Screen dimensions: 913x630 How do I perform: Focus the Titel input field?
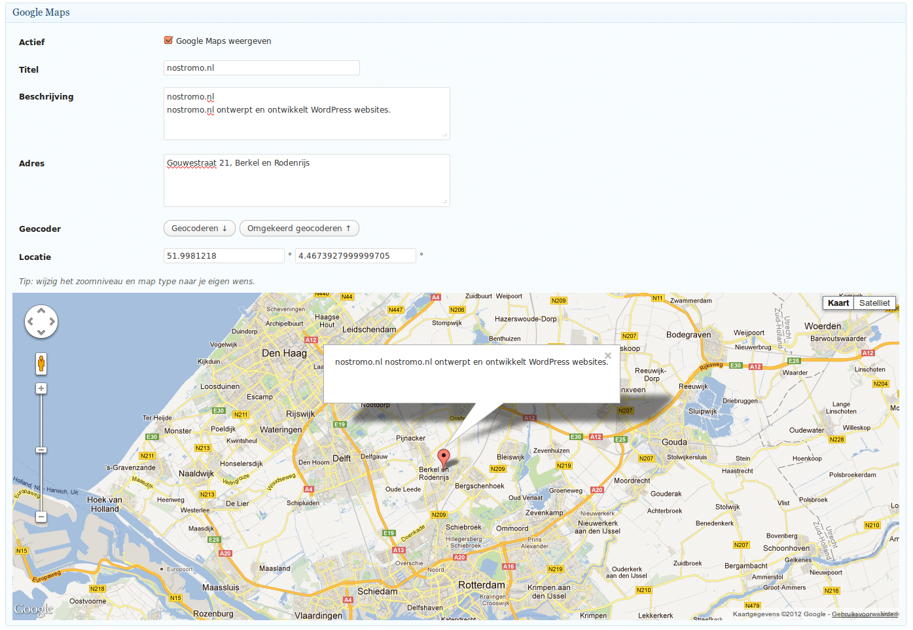261,67
